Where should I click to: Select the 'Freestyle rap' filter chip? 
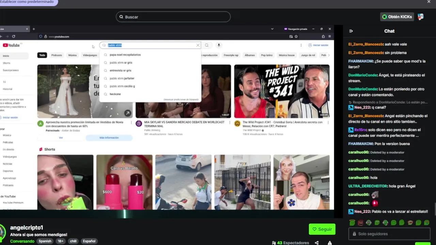click(231, 55)
